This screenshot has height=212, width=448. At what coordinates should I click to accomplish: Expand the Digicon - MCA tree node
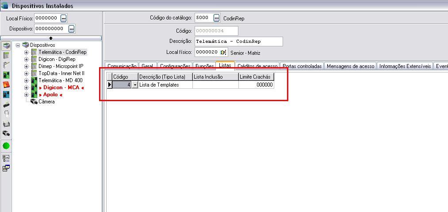point(27,87)
